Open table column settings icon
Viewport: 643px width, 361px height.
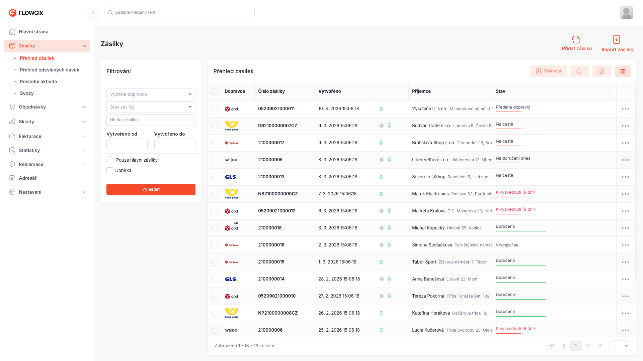pyautogui.click(x=622, y=71)
